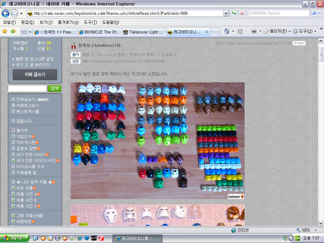Open the 질문과 답변 board
The height and width of the screenshot is (243, 324).
tap(26, 148)
